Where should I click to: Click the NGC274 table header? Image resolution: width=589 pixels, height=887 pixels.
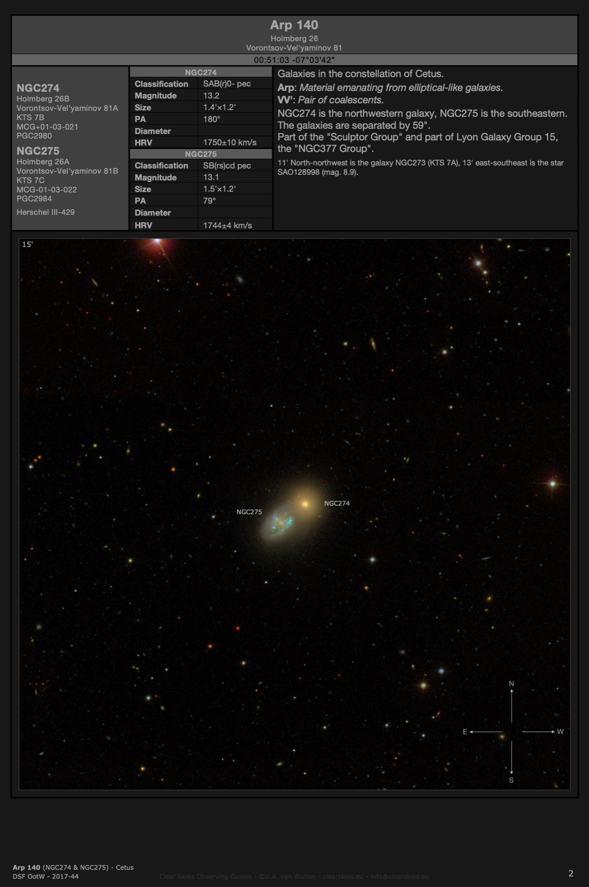(x=200, y=72)
